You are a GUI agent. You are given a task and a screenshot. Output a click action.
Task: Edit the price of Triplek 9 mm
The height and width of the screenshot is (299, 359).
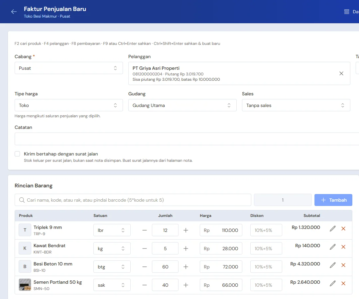221,230
